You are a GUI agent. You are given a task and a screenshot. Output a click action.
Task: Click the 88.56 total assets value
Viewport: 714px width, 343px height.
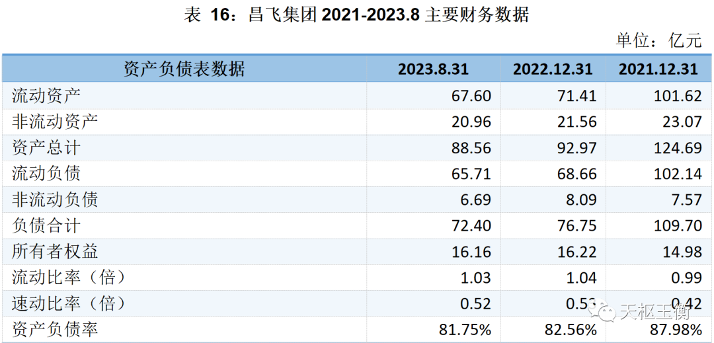coord(472,148)
